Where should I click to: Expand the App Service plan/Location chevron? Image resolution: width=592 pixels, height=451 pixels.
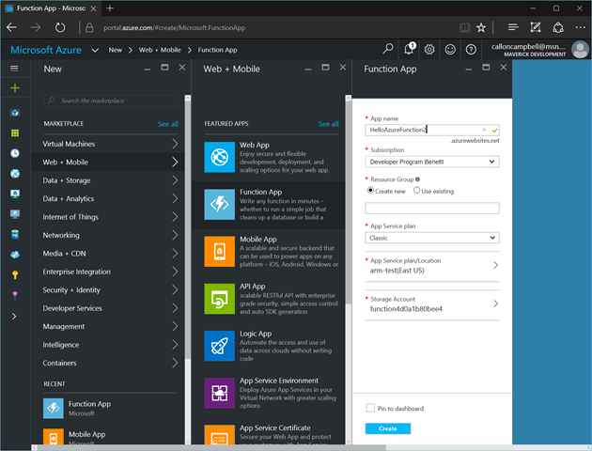tap(496, 265)
